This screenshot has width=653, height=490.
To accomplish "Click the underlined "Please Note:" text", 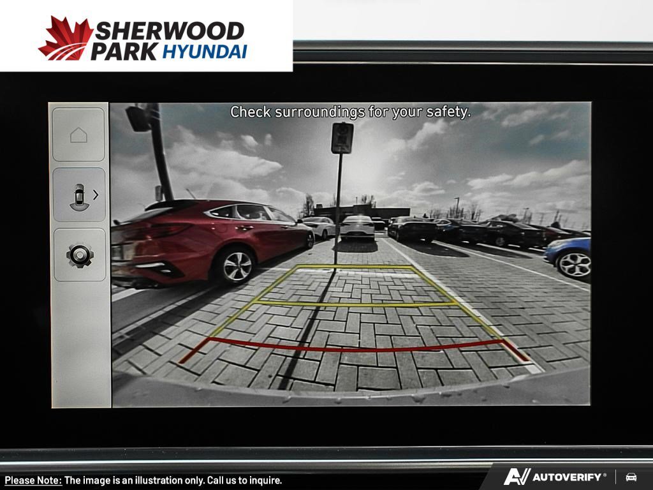I will (x=33, y=480).
